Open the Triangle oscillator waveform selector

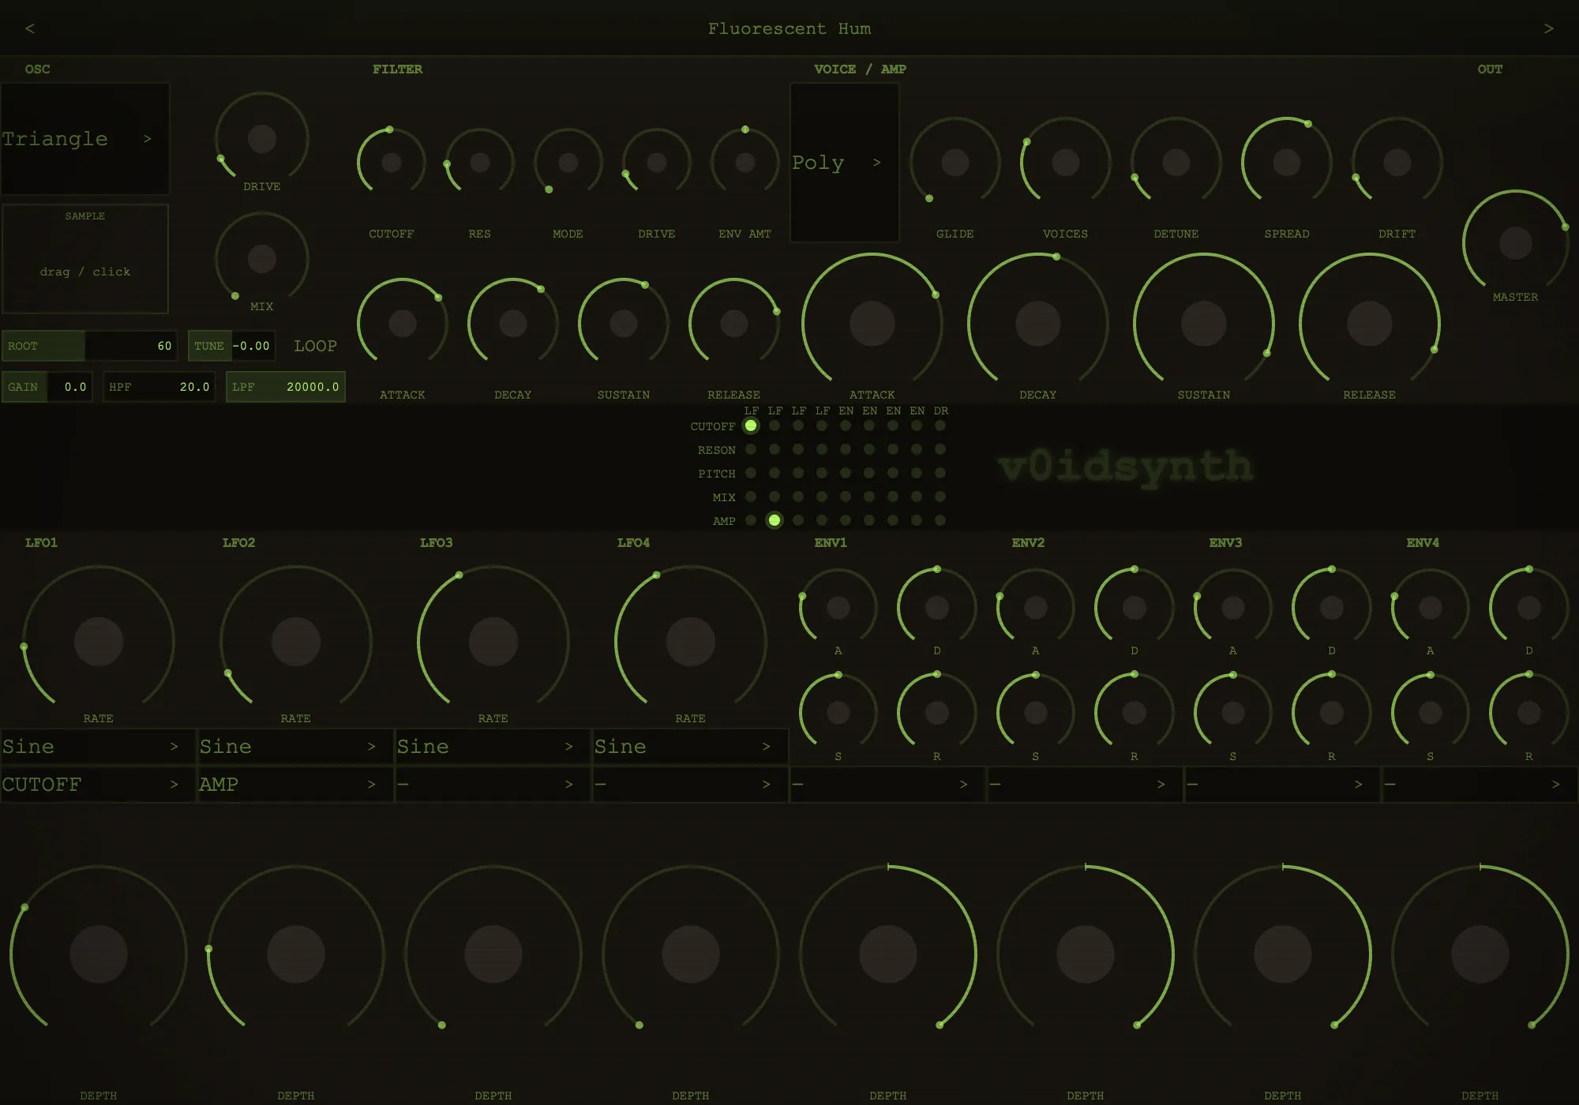pyautogui.click(x=85, y=139)
